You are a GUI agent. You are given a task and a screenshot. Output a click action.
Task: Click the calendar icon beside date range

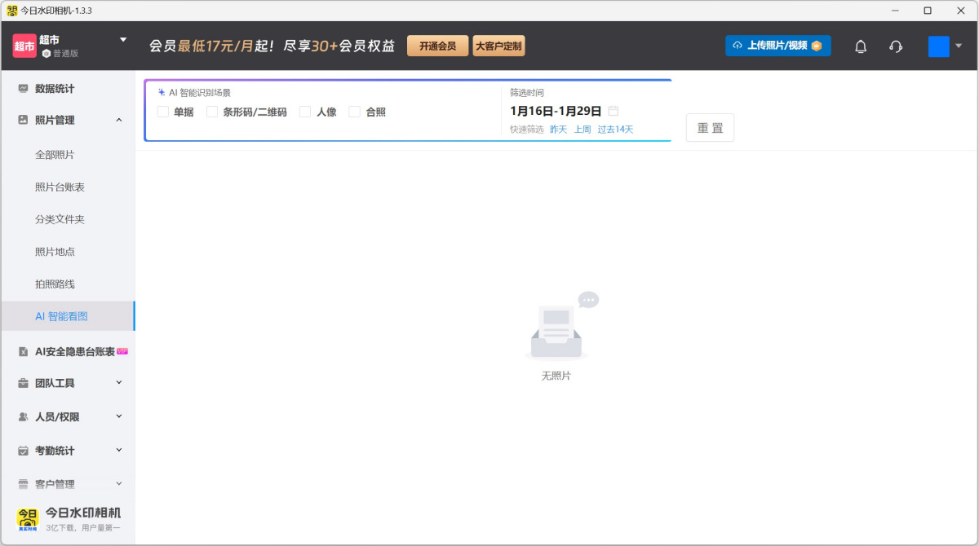click(614, 111)
